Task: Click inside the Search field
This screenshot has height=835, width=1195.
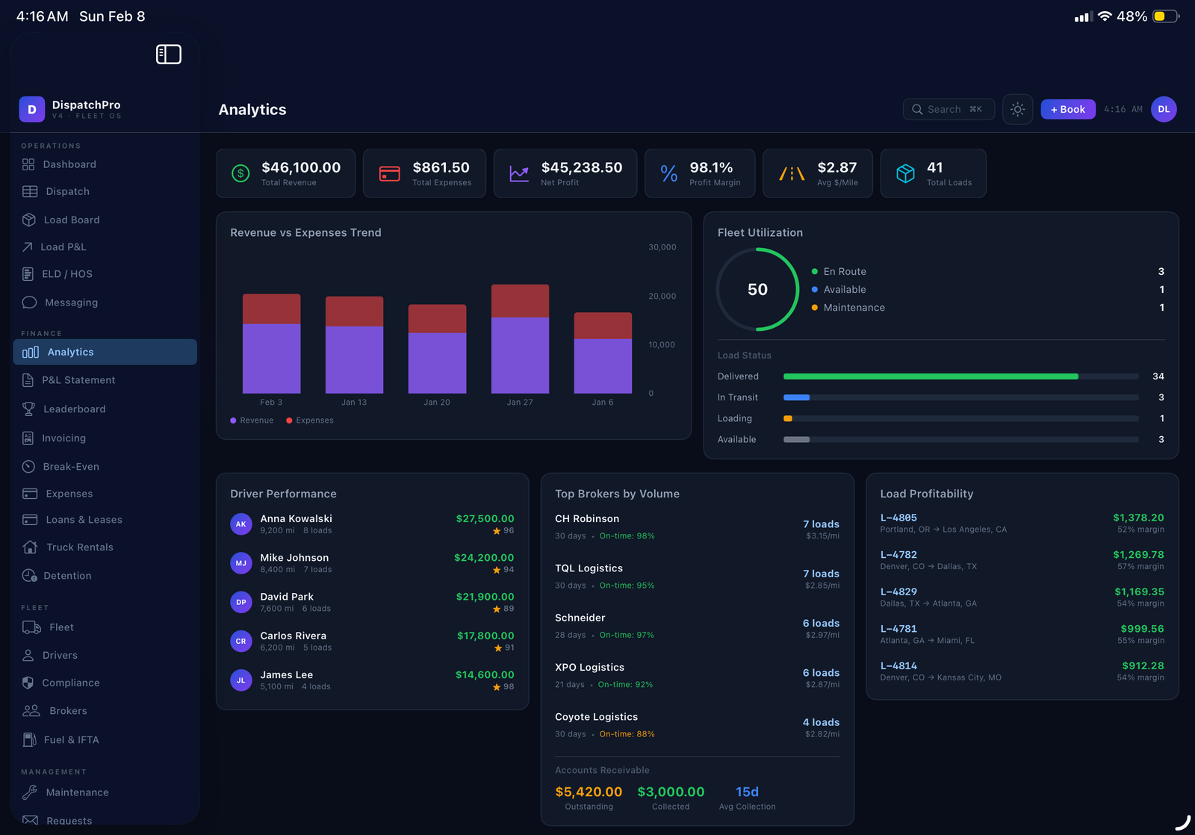Action: [x=947, y=109]
